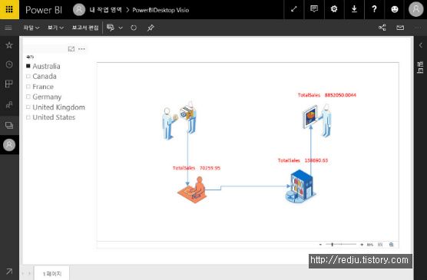
Task: Open the slicer's more options ellipsis
Action: point(81,49)
